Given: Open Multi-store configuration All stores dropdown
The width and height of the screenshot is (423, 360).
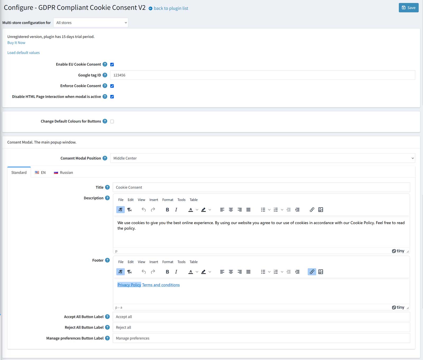Looking at the screenshot, I should click(x=91, y=23).
